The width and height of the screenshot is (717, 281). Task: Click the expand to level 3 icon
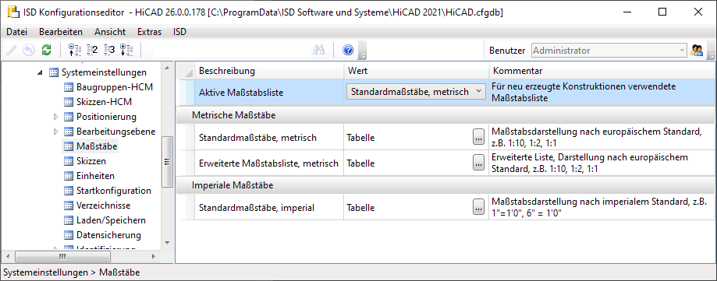[109, 50]
